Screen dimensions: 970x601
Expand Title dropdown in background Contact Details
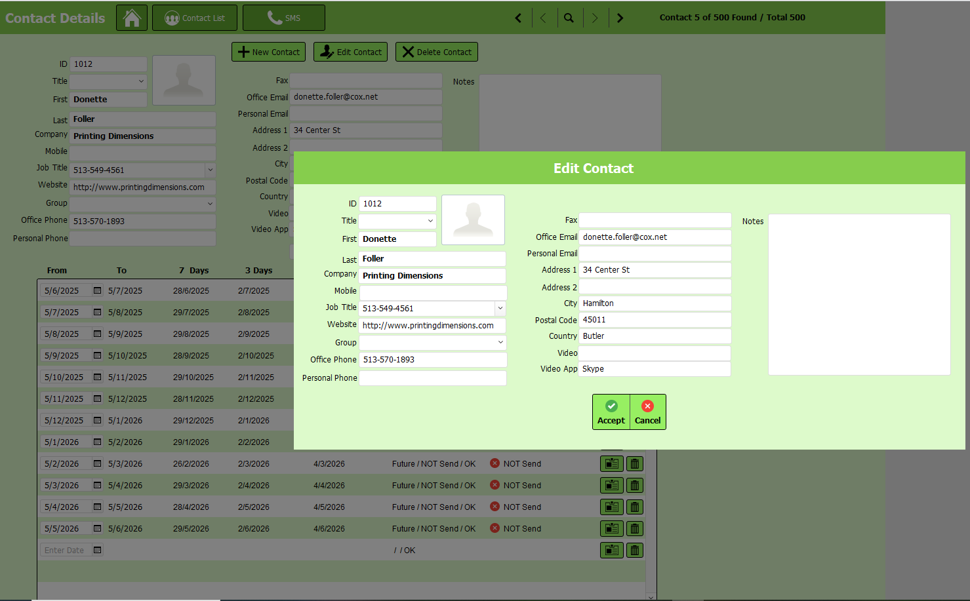point(141,81)
